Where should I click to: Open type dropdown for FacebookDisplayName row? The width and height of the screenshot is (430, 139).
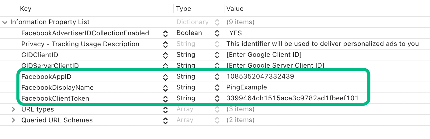pyautogui.click(x=217, y=88)
